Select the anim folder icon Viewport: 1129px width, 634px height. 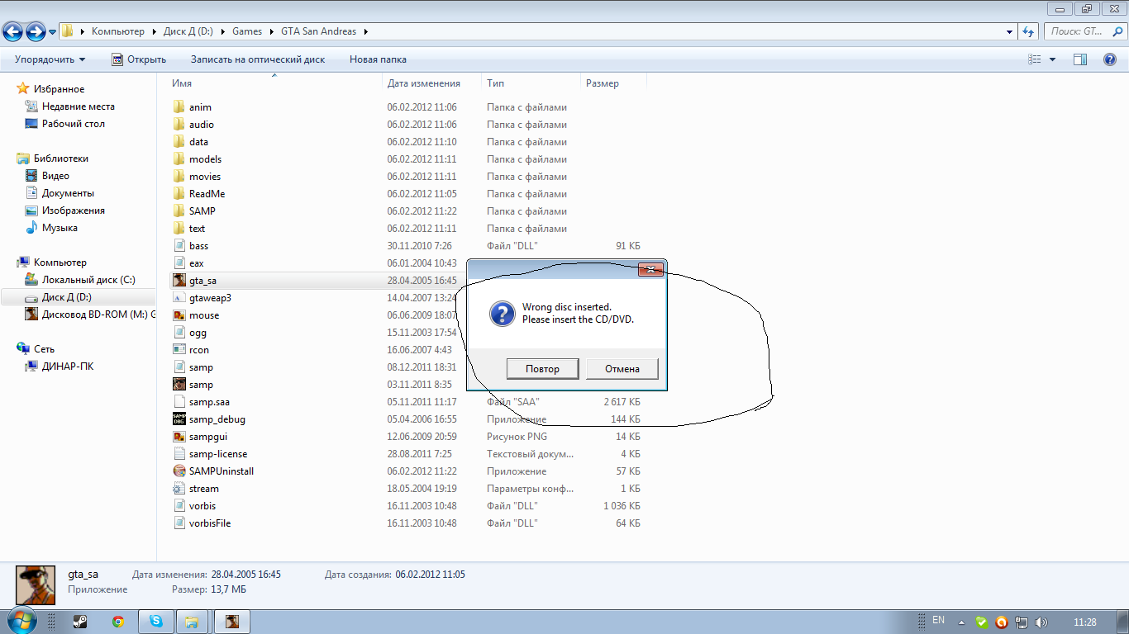(x=179, y=107)
